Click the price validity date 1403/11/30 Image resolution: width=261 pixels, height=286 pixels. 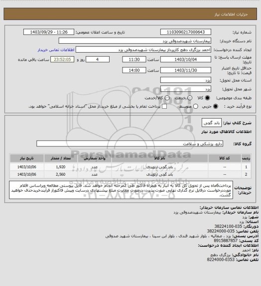[186, 70]
